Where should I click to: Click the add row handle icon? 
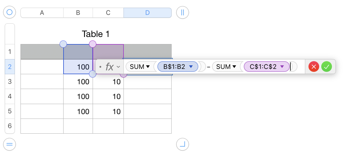point(10,144)
